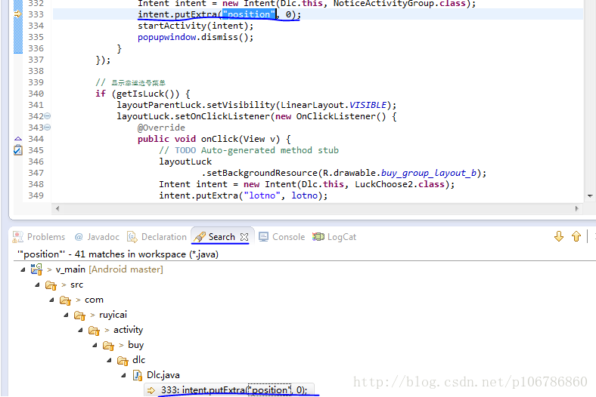The width and height of the screenshot is (596, 397).
Task: Fold the code block at line 342
Action: click(48, 116)
